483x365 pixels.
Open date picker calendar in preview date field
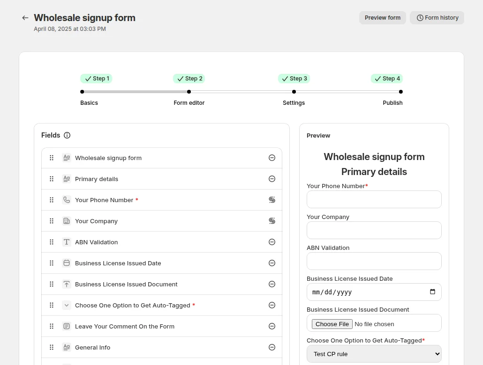point(432,292)
